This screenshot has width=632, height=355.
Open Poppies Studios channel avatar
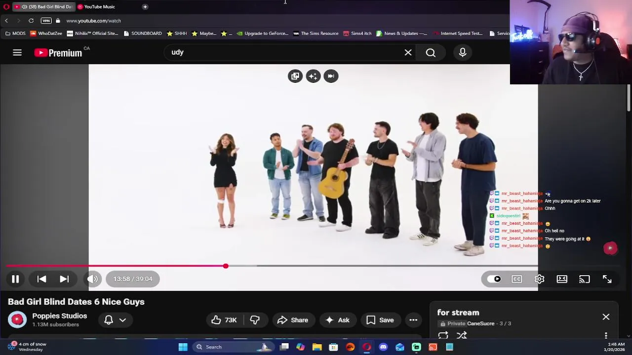[x=17, y=319]
